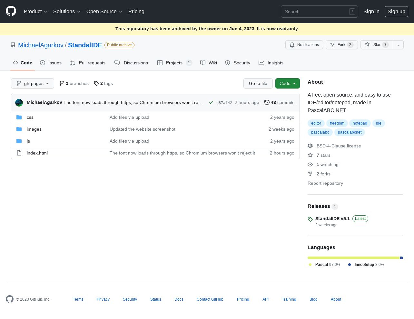Click the editor topic tag

point(316,123)
